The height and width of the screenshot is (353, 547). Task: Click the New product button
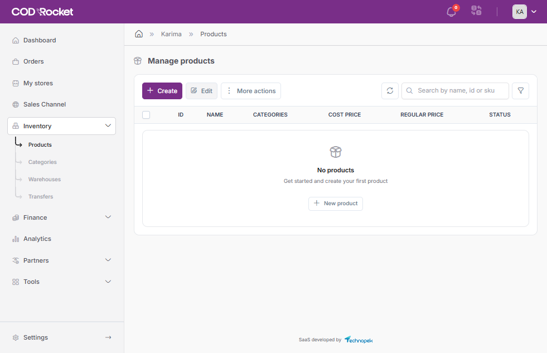(x=336, y=204)
